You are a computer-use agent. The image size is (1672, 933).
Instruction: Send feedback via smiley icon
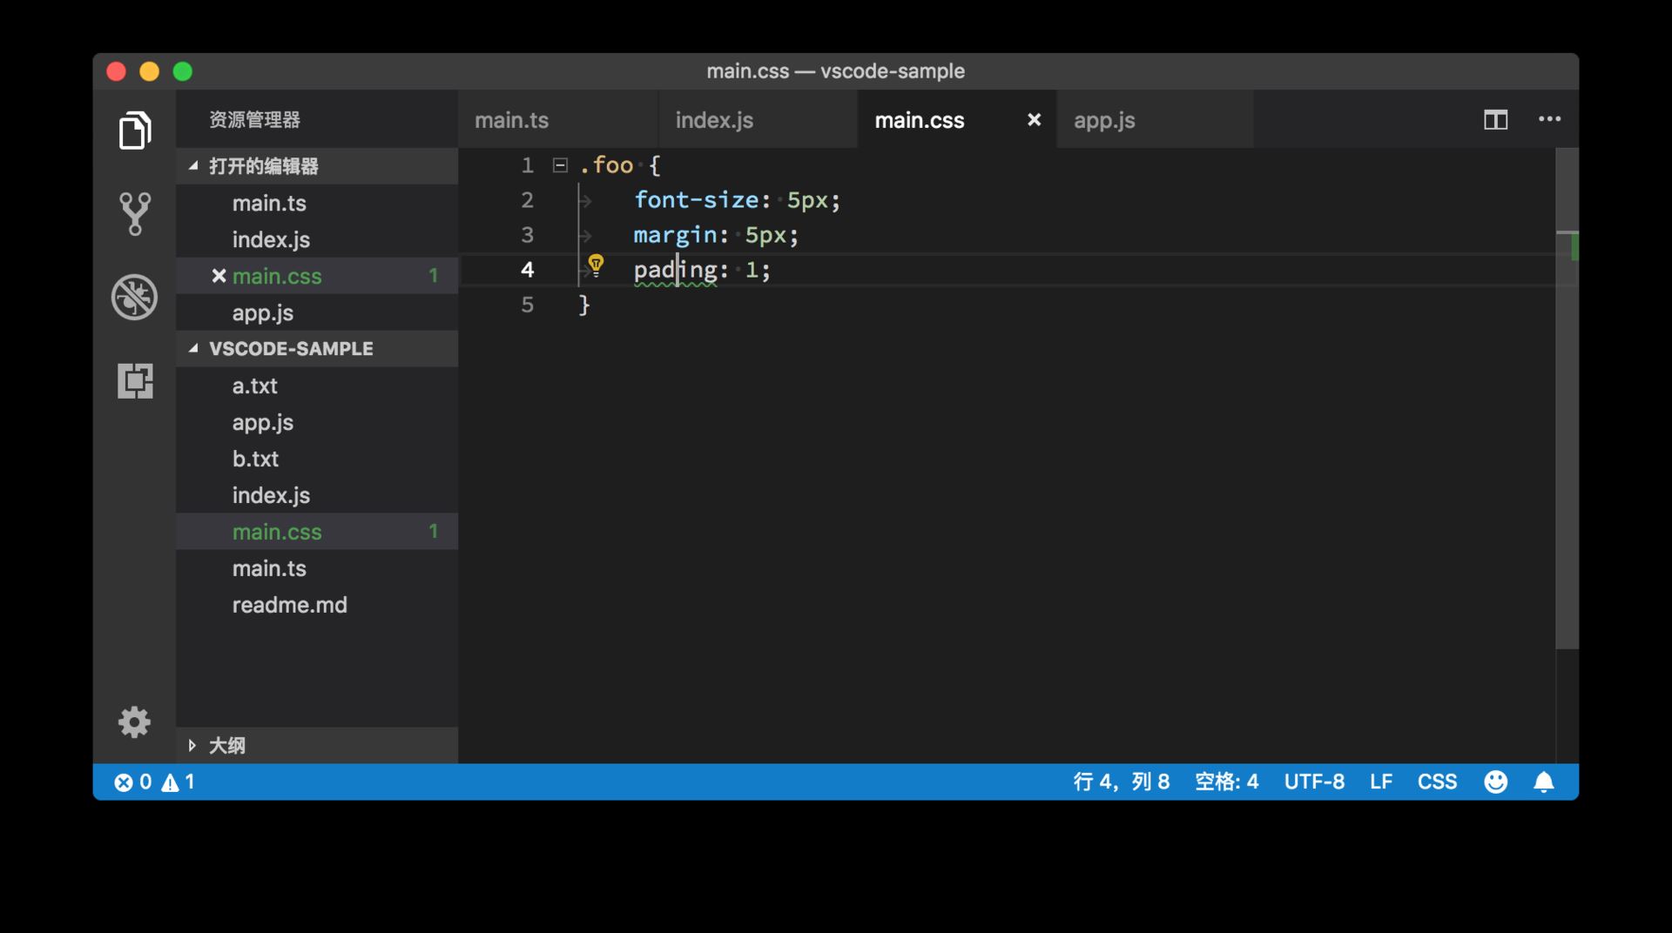(1496, 782)
